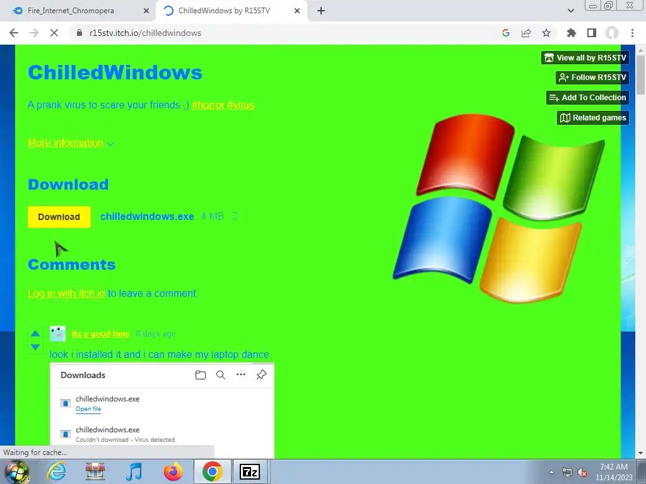Close the Fire_Internet_Chromopera tab
Screen dimensions: 646x484
(x=146, y=11)
